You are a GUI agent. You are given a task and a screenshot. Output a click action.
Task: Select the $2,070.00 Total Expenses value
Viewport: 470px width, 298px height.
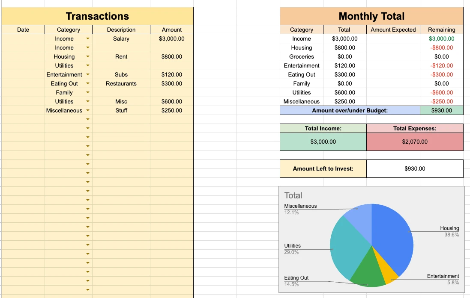coord(415,142)
